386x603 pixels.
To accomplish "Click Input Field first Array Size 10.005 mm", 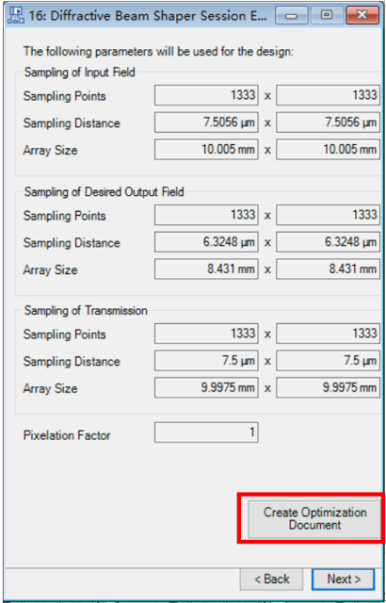I will [x=206, y=149].
